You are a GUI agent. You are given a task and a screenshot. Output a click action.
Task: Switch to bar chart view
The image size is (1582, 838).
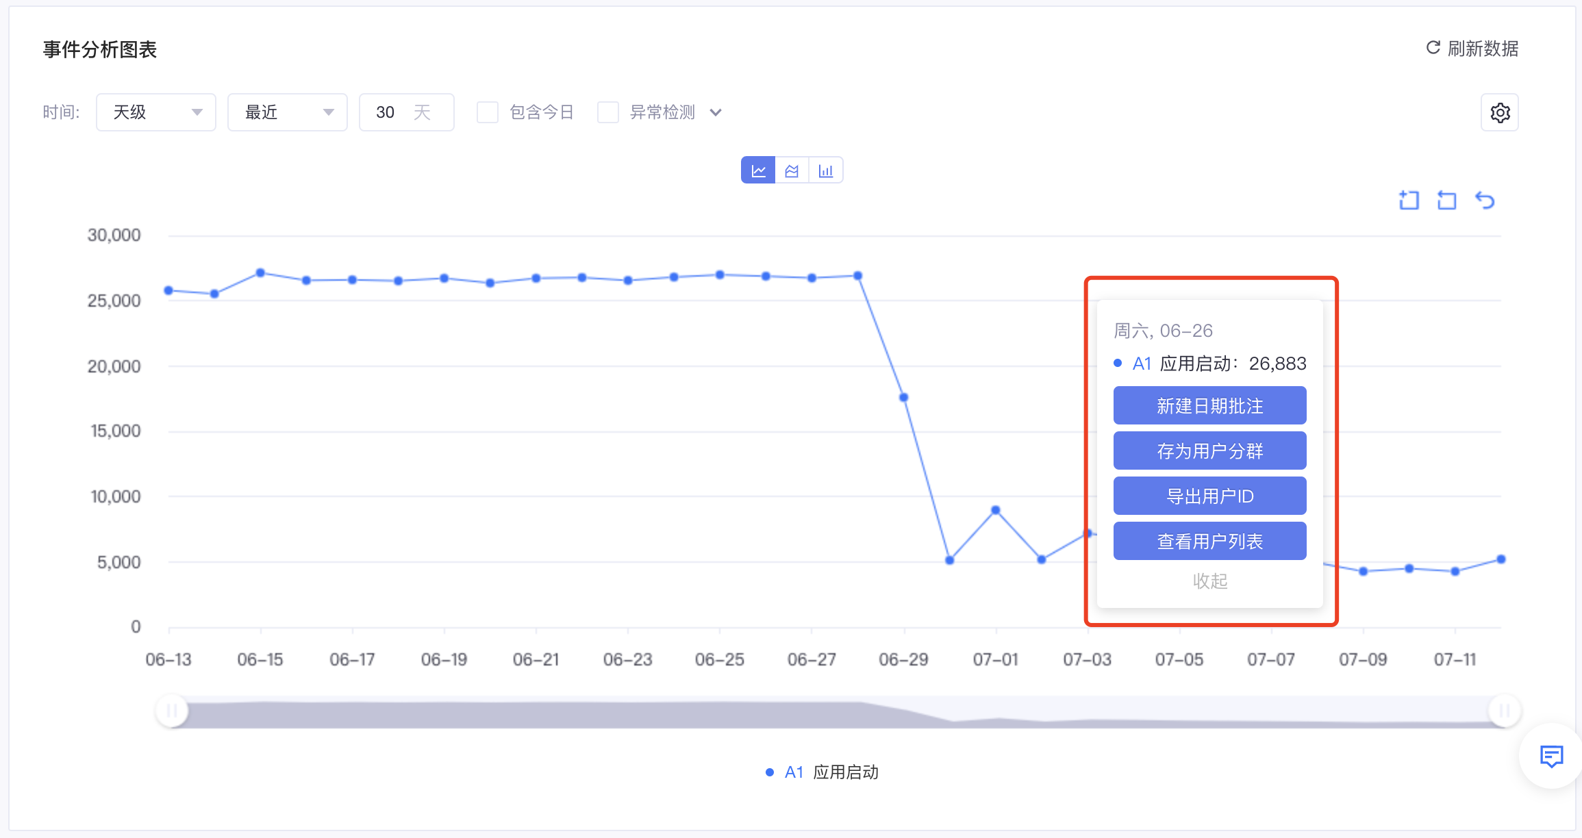point(826,170)
